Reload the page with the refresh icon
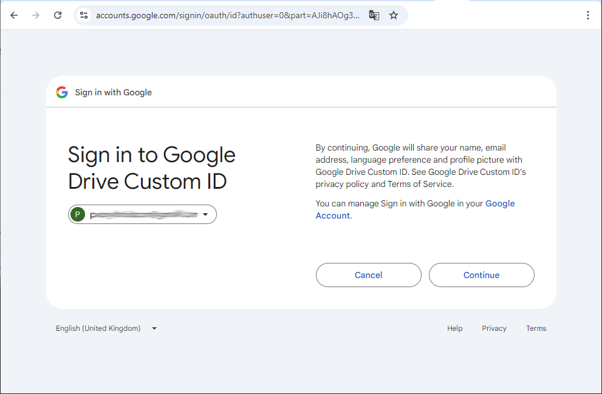 coord(58,15)
